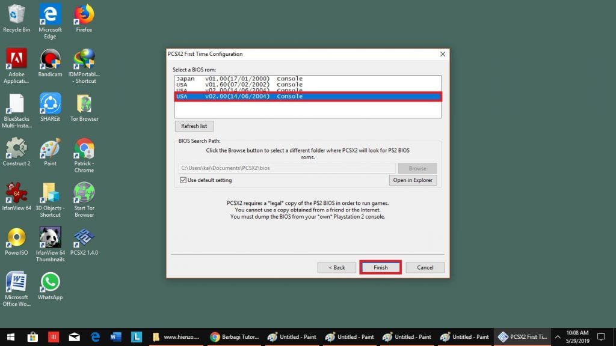
Task: Select the SHAREit desktop icon
Action: pos(50,107)
